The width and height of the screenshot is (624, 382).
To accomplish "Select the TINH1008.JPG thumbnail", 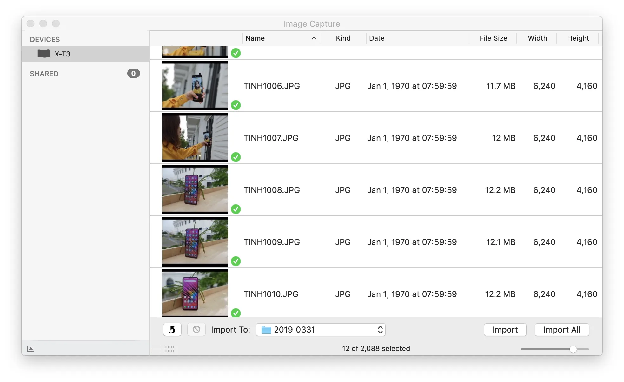I will [195, 190].
